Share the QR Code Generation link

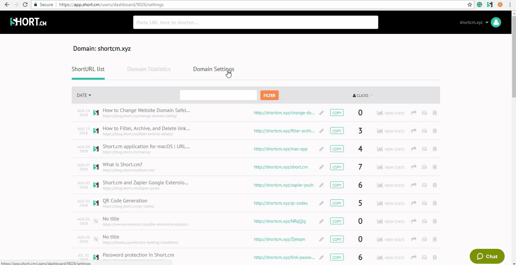pyautogui.click(x=414, y=203)
